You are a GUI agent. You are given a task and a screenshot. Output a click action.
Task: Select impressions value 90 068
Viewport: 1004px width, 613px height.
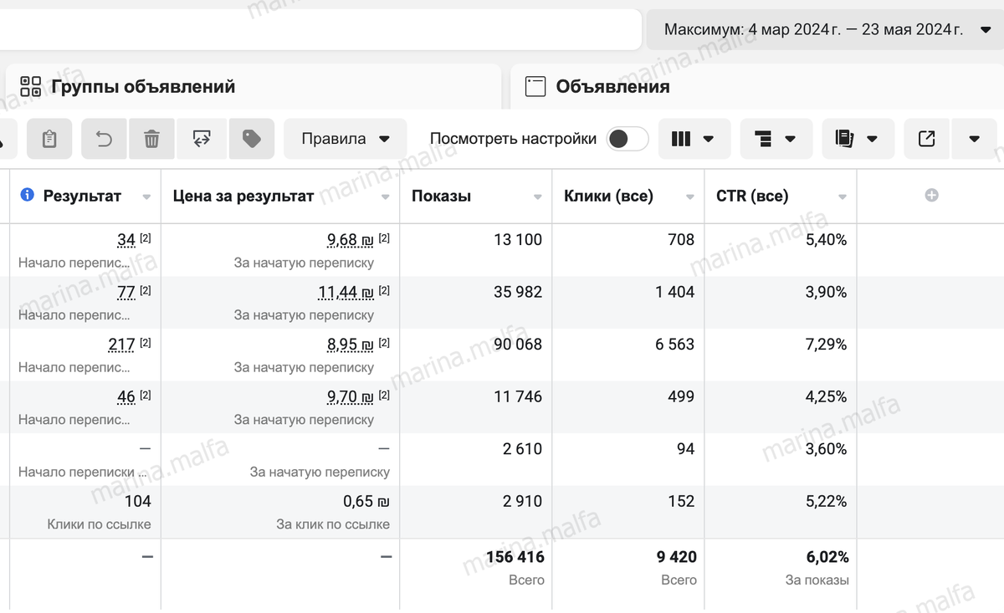point(518,345)
